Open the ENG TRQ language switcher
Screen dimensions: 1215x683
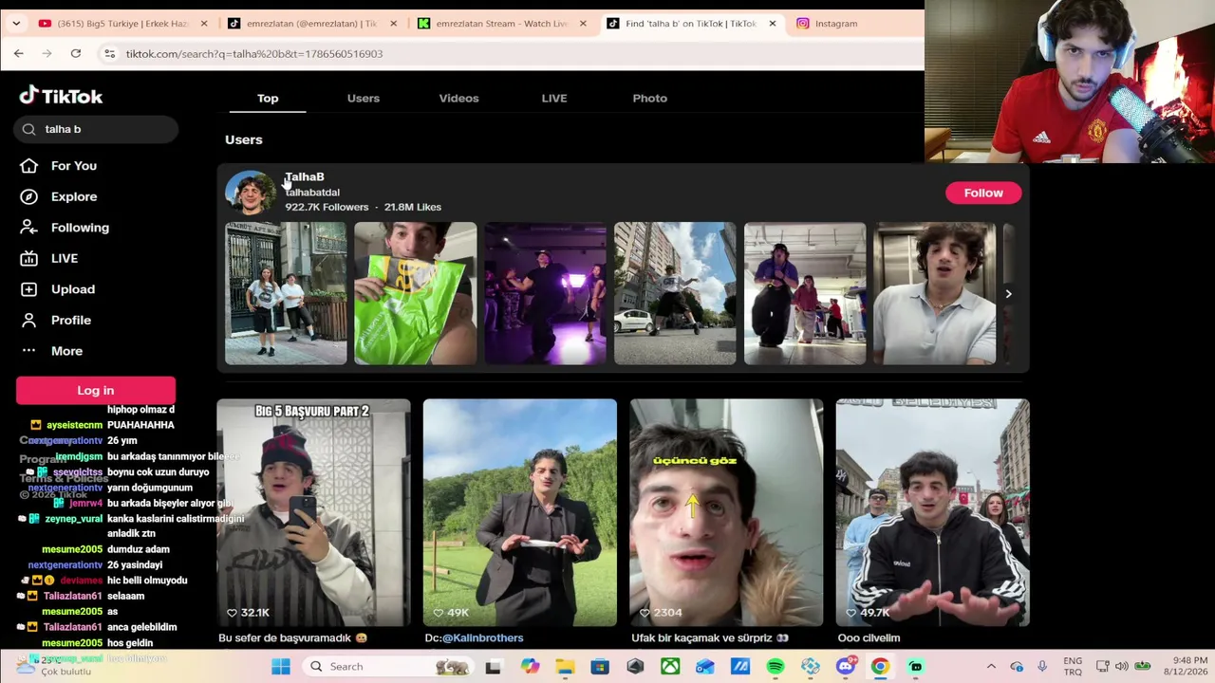coord(1073,667)
